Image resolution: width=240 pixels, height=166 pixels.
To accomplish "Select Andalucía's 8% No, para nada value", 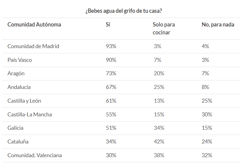I will point(205,87).
